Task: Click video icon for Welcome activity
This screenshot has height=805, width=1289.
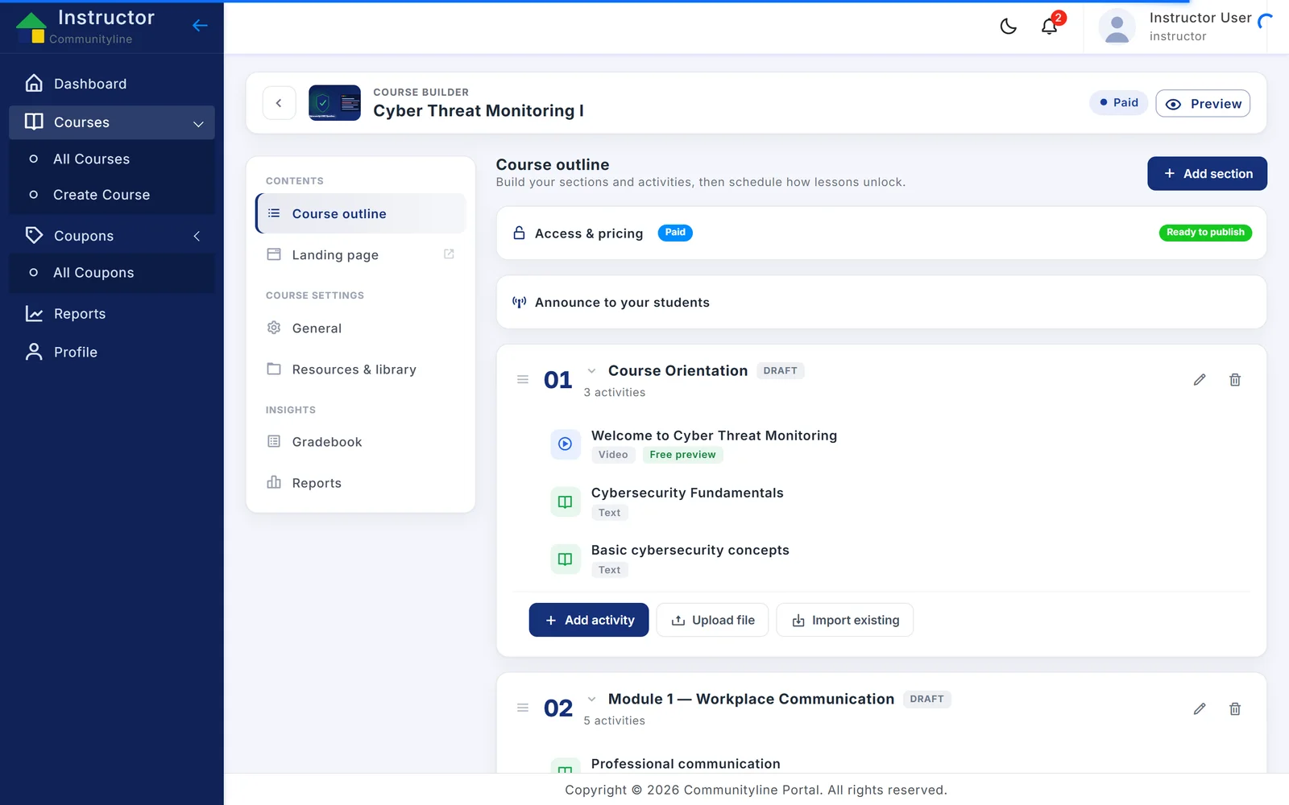Action: (x=566, y=444)
